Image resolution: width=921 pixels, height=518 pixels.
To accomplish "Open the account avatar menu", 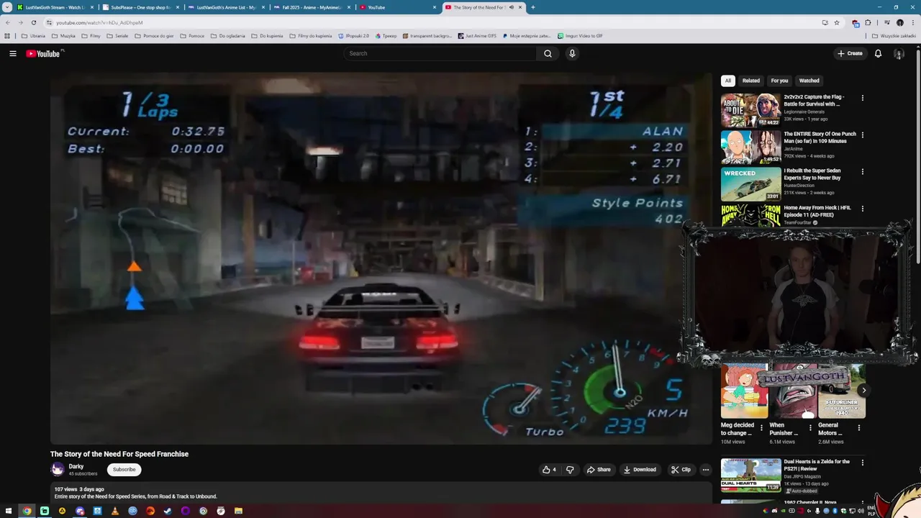I will point(899,53).
